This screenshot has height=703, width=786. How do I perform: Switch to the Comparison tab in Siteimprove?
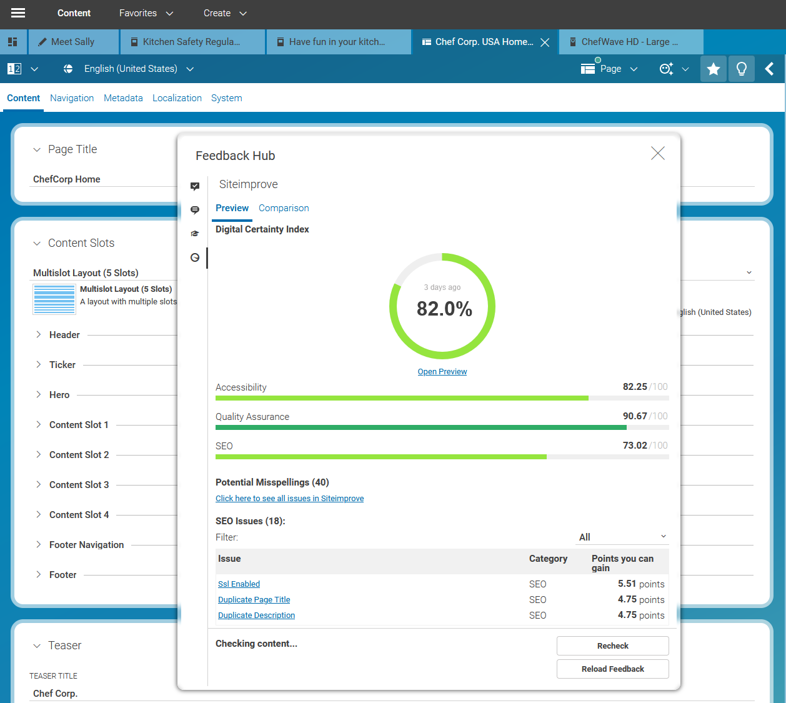coord(284,207)
